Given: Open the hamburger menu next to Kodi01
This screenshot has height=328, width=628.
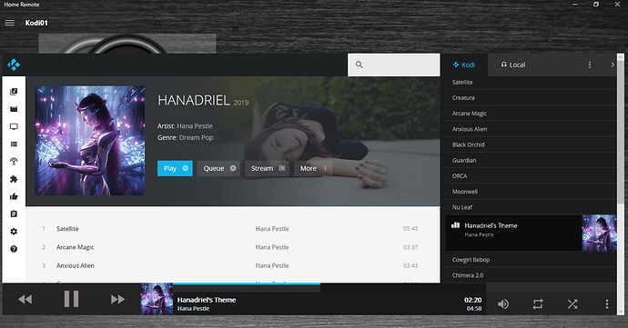Looking at the screenshot, I should [10, 23].
